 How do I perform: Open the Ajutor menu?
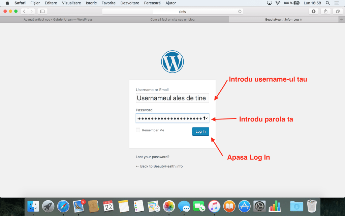pyautogui.click(x=171, y=3)
